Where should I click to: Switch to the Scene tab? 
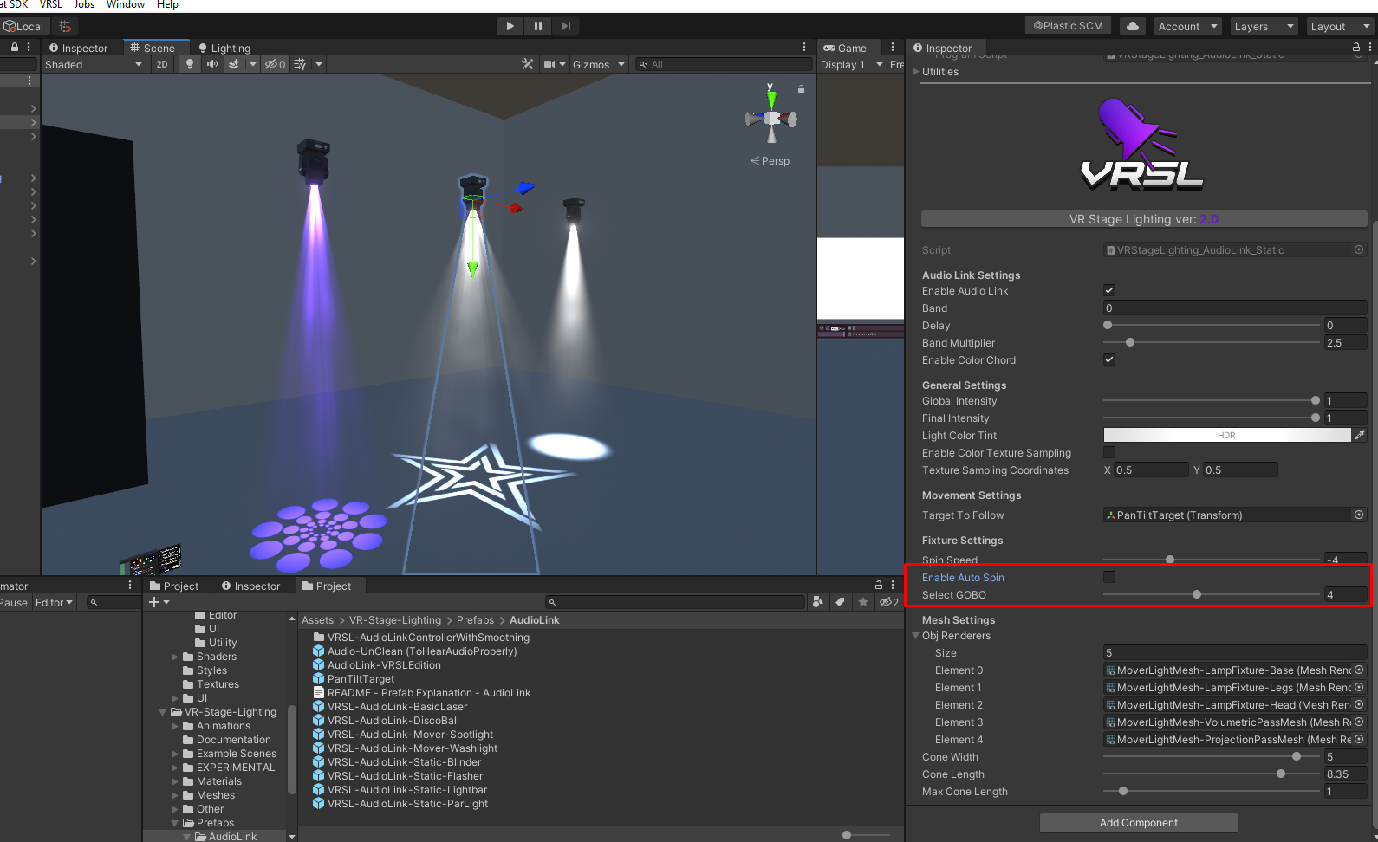(153, 48)
